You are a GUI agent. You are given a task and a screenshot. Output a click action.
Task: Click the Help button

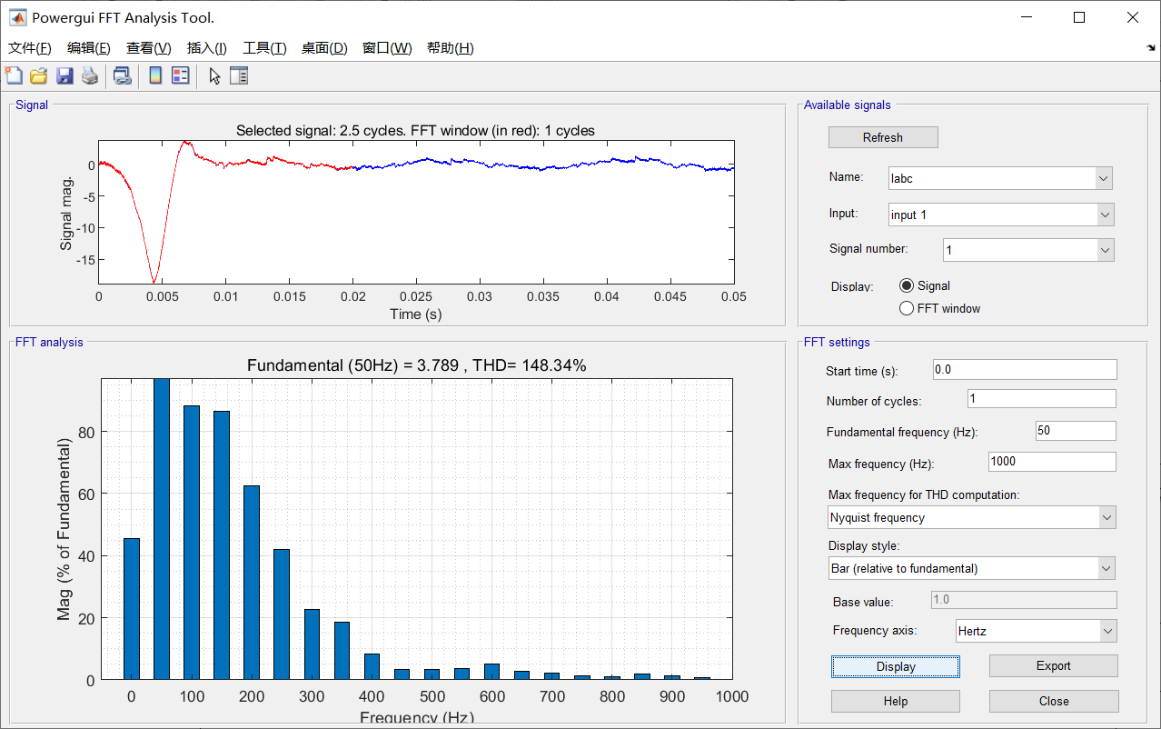pos(896,701)
